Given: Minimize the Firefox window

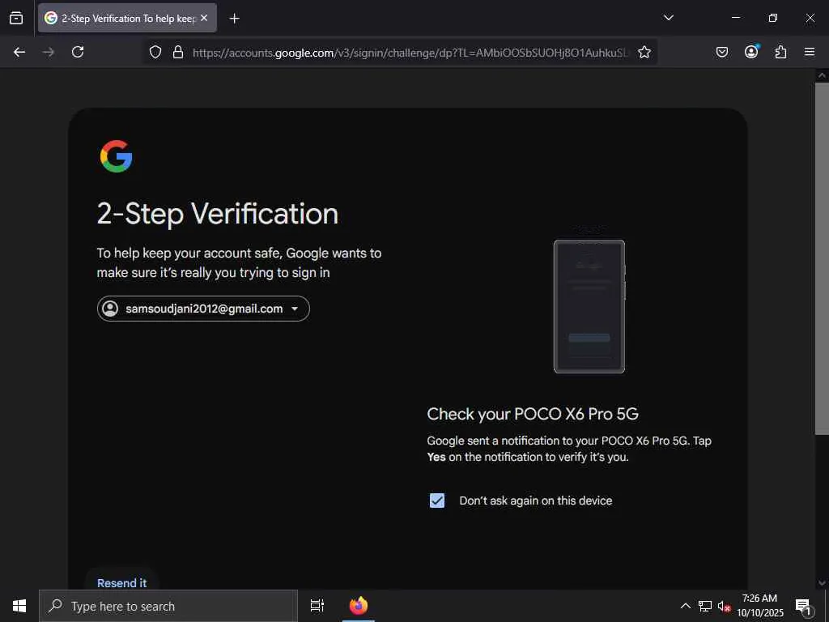Looking at the screenshot, I should click(x=735, y=18).
